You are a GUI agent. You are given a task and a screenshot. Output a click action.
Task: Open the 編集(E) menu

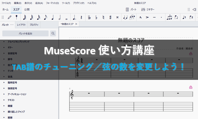(x=17, y=3)
